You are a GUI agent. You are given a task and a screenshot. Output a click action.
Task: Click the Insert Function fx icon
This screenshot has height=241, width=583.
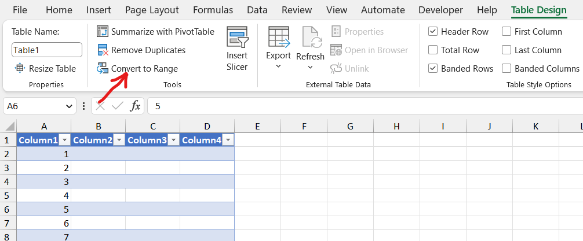click(135, 106)
